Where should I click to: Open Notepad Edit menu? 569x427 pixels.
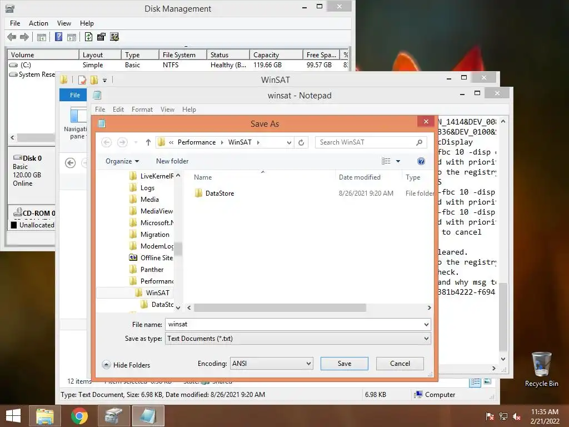tap(118, 110)
